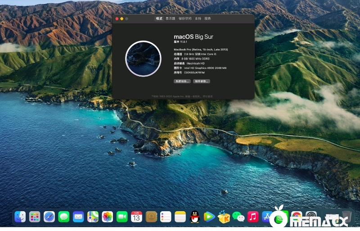360x231 pixels.
Task: Click the 系统报告... button
Action: [182, 82]
